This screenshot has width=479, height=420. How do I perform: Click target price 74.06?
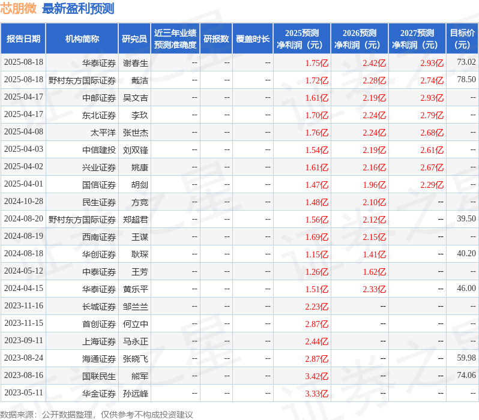point(466,376)
